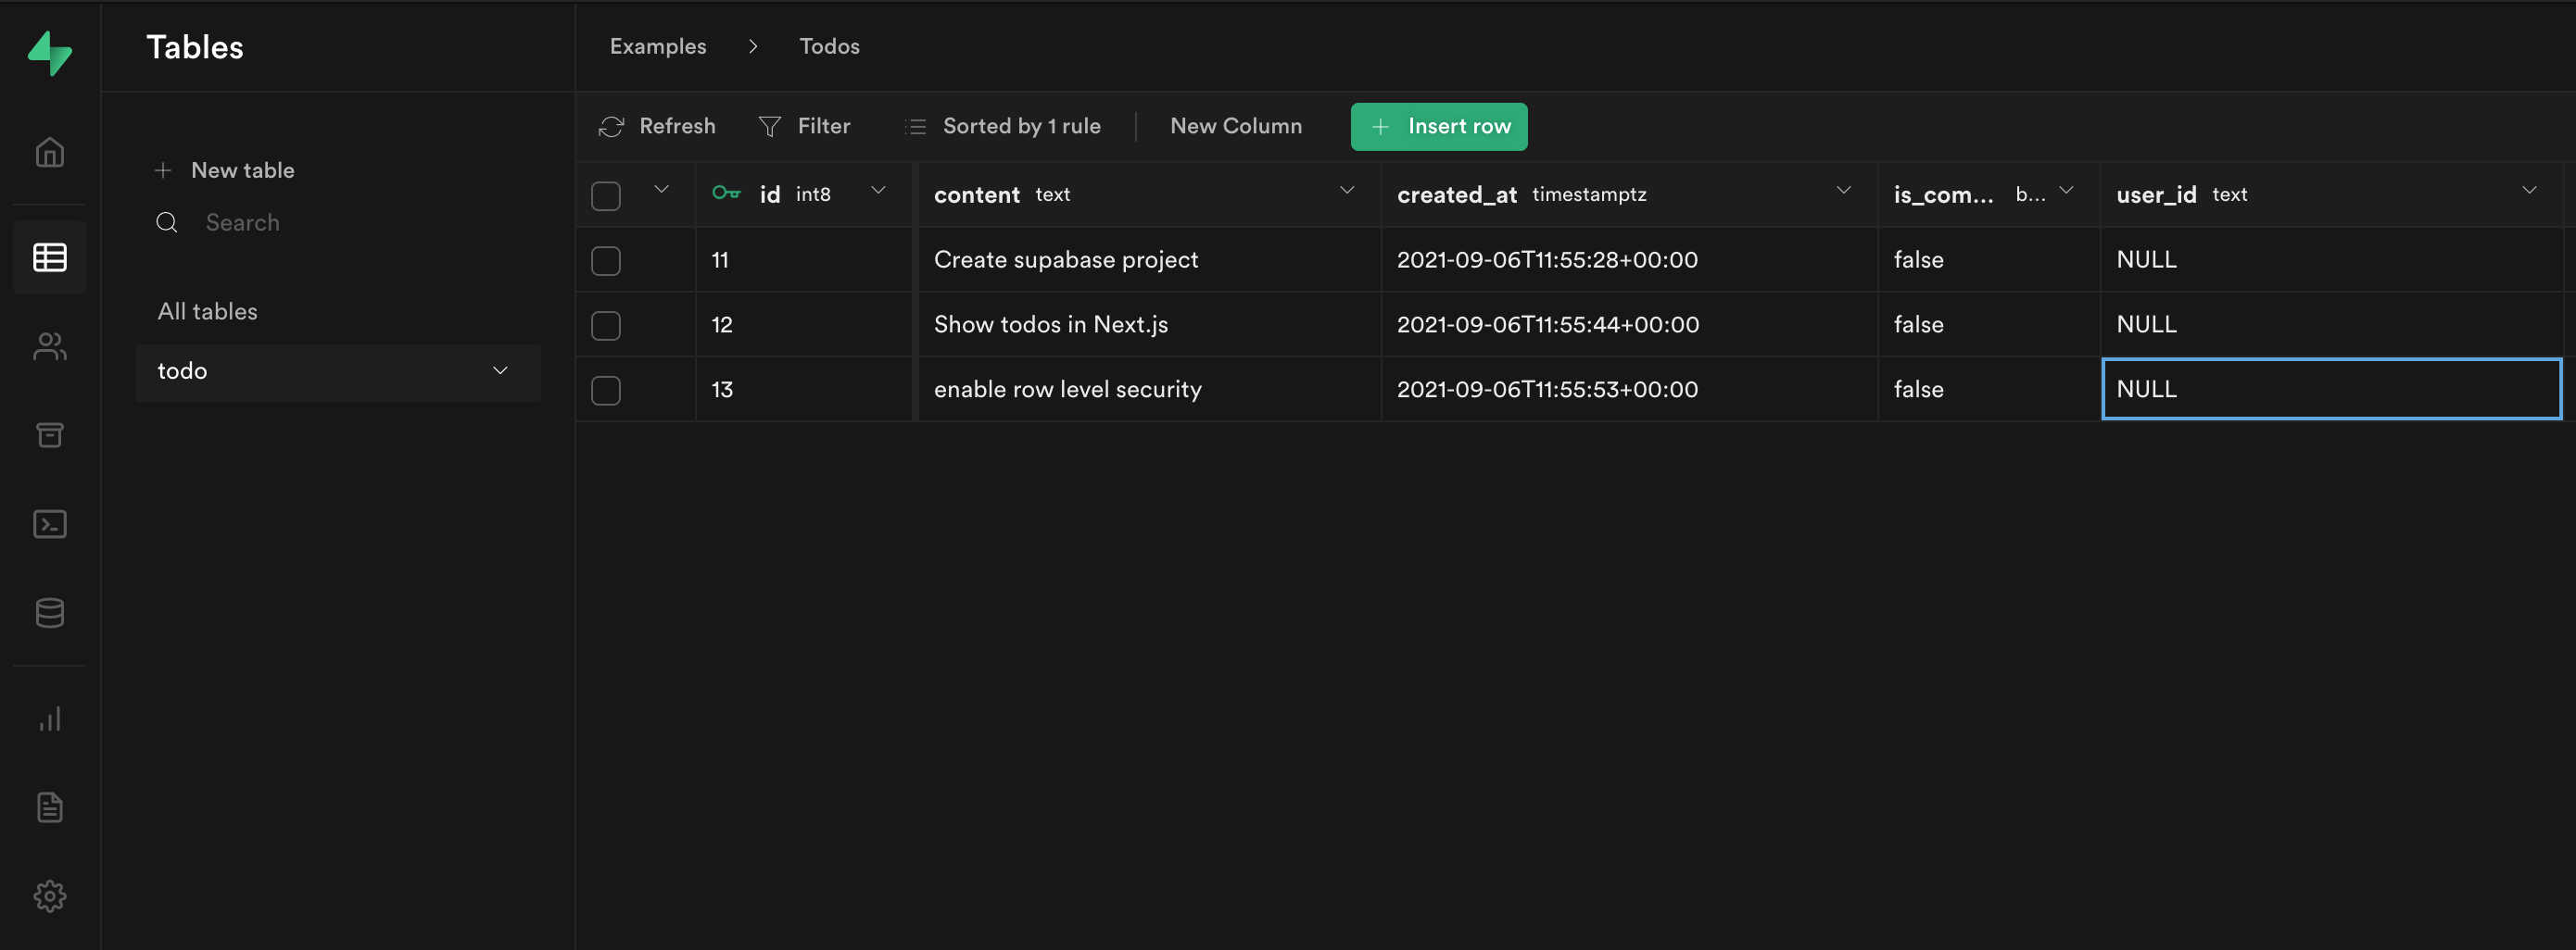Click the sort lines icon
Screen dimensions: 2576x950
click(x=915, y=127)
